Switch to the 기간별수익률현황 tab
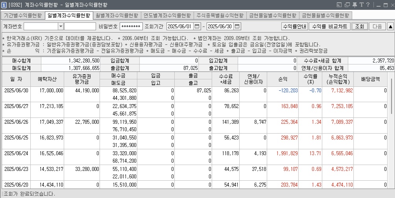 click(23, 15)
